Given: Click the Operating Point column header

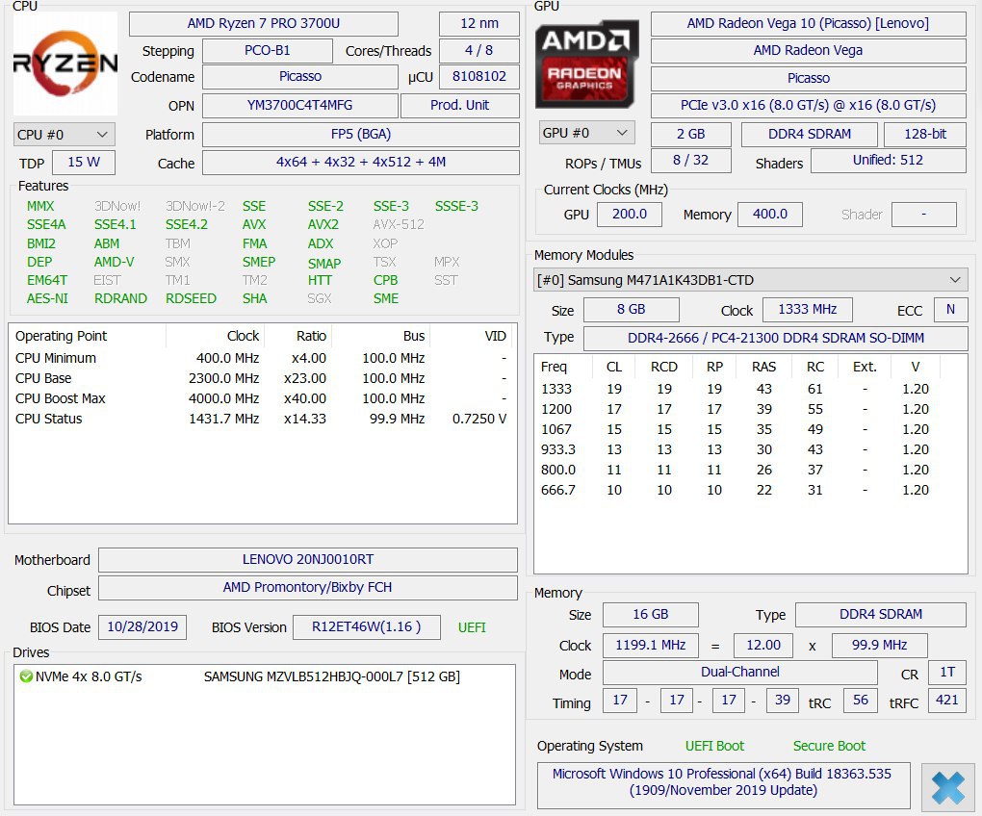Looking at the screenshot, I should coord(88,336).
